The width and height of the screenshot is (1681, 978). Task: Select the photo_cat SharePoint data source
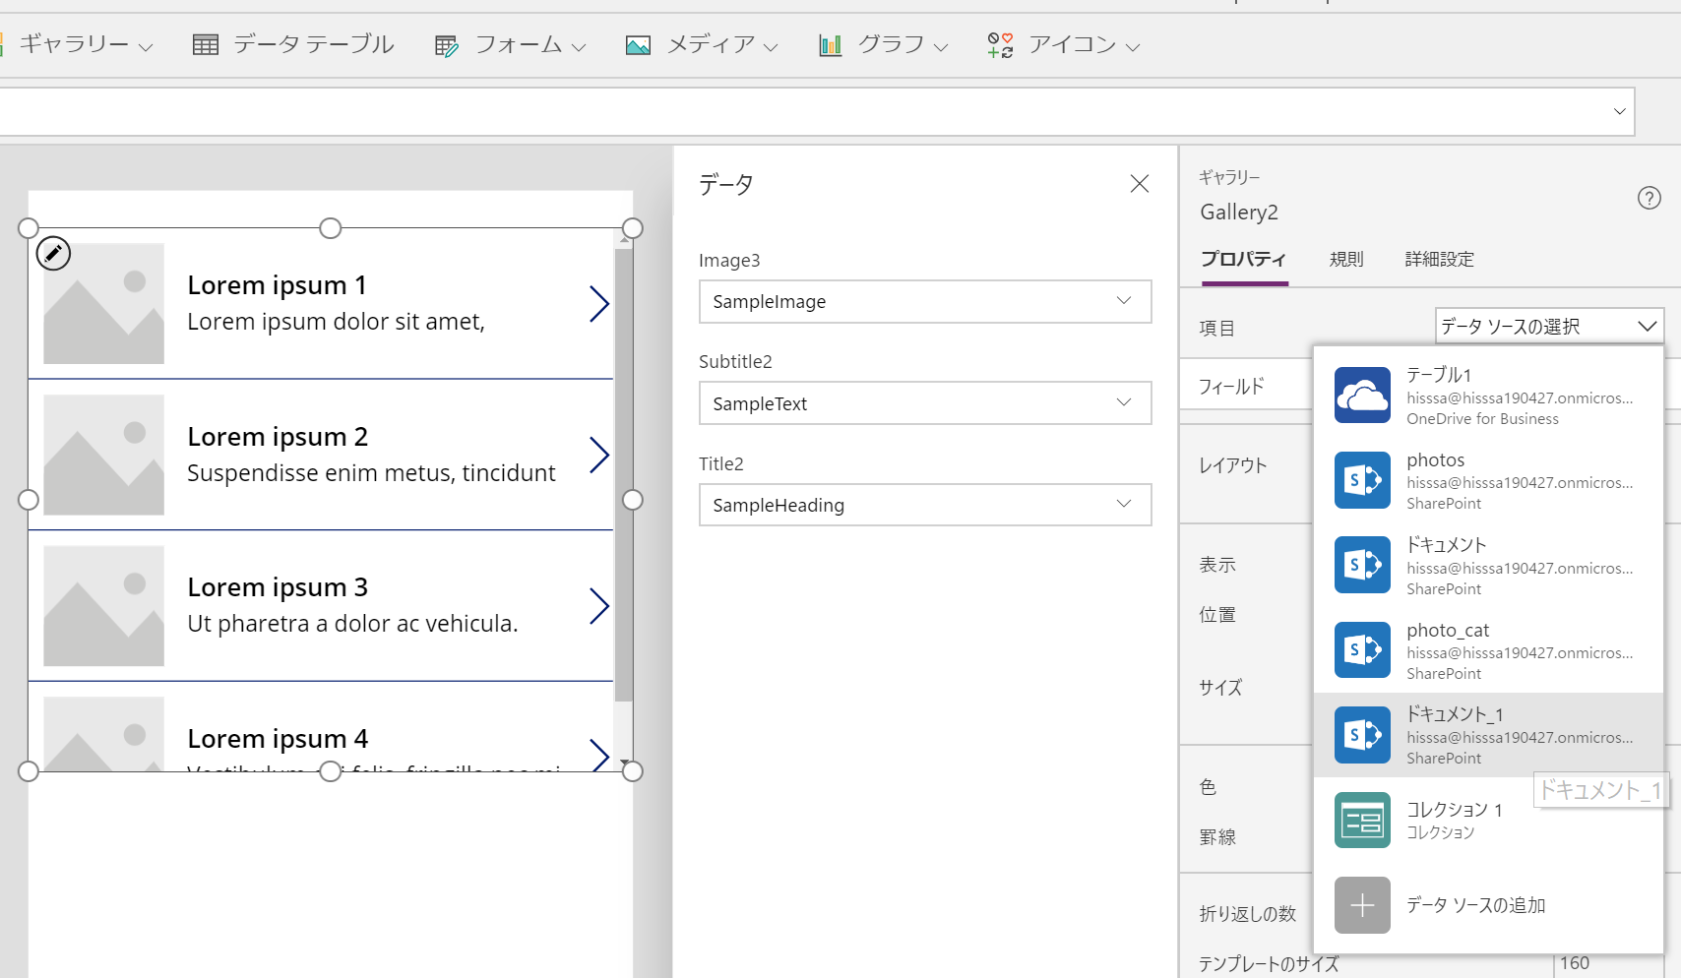pos(1488,651)
